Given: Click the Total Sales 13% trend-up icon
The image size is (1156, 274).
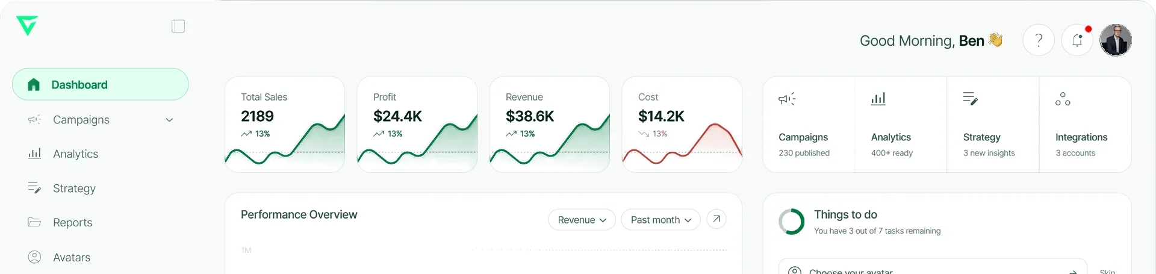Looking at the screenshot, I should 246,134.
